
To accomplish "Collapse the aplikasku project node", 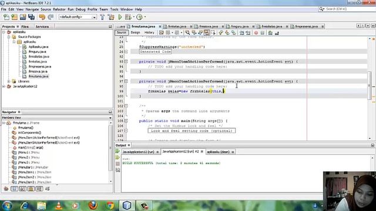I will coord(4,32).
